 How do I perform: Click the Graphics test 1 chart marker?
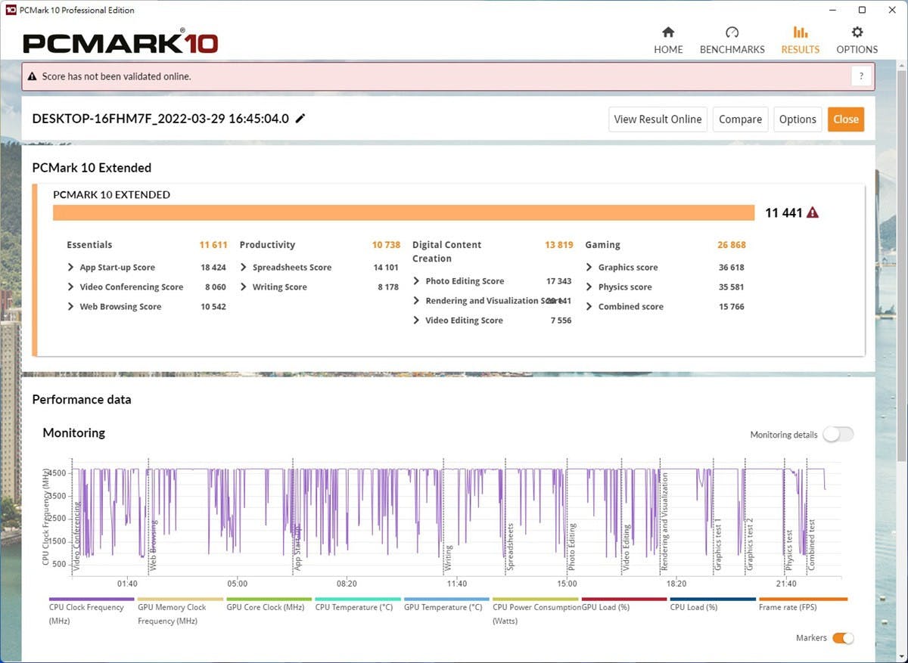[x=718, y=544]
